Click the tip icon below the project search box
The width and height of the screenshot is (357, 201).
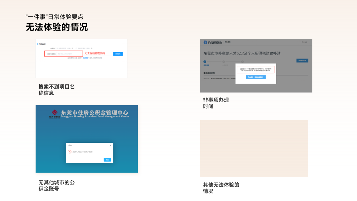pyautogui.click(x=68, y=58)
